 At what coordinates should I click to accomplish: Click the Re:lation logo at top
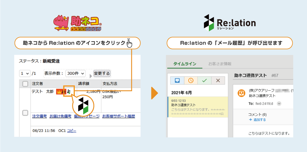point(229,23)
